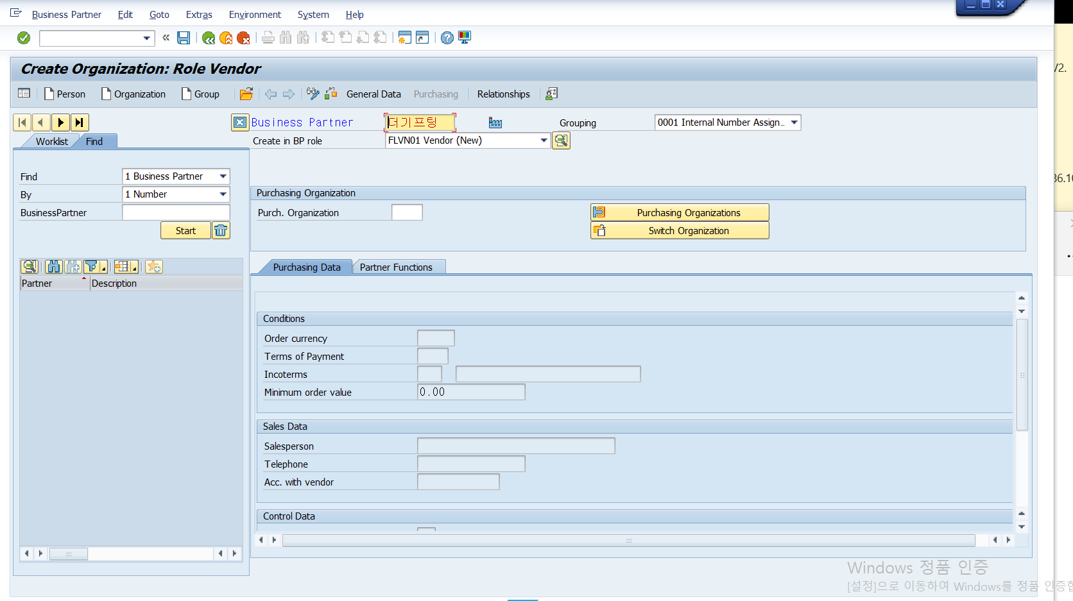Click the Start search button
Screen dimensions: 1073x601
(x=185, y=230)
